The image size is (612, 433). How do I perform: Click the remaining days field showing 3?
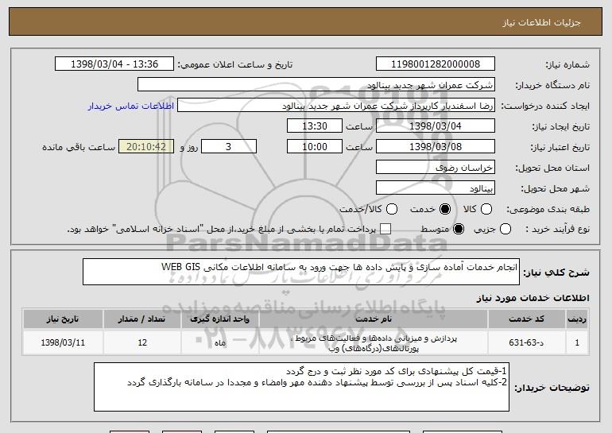pyautogui.click(x=229, y=147)
